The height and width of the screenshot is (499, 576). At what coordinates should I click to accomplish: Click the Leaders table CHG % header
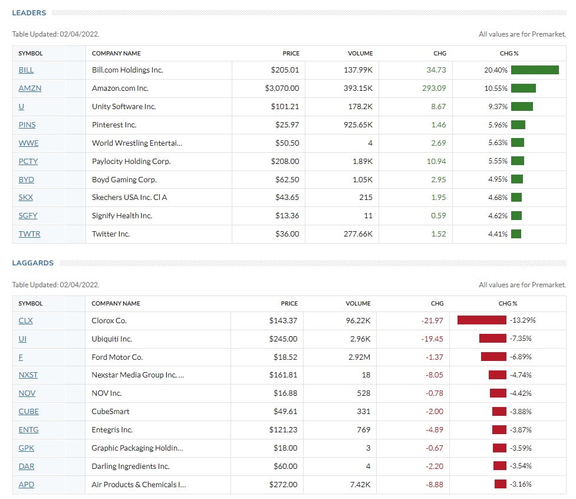[x=509, y=53]
